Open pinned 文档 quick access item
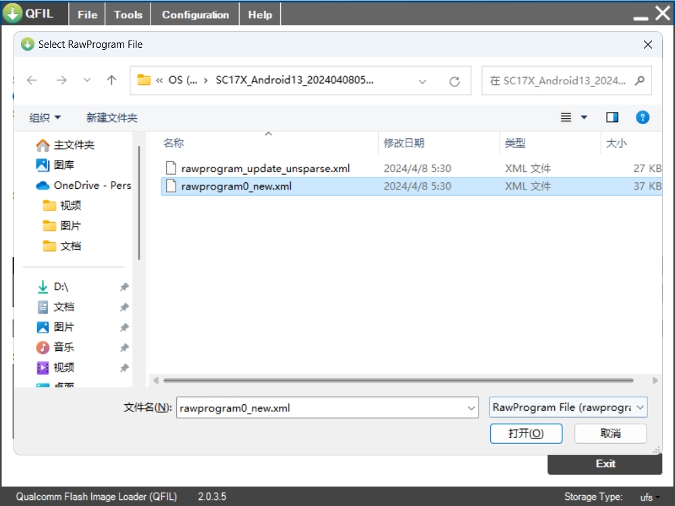Image resolution: width=675 pixels, height=506 pixels. (x=56, y=307)
